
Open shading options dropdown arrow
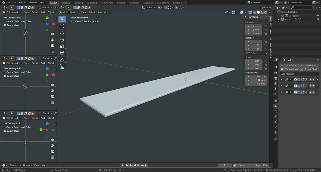point(269,12)
